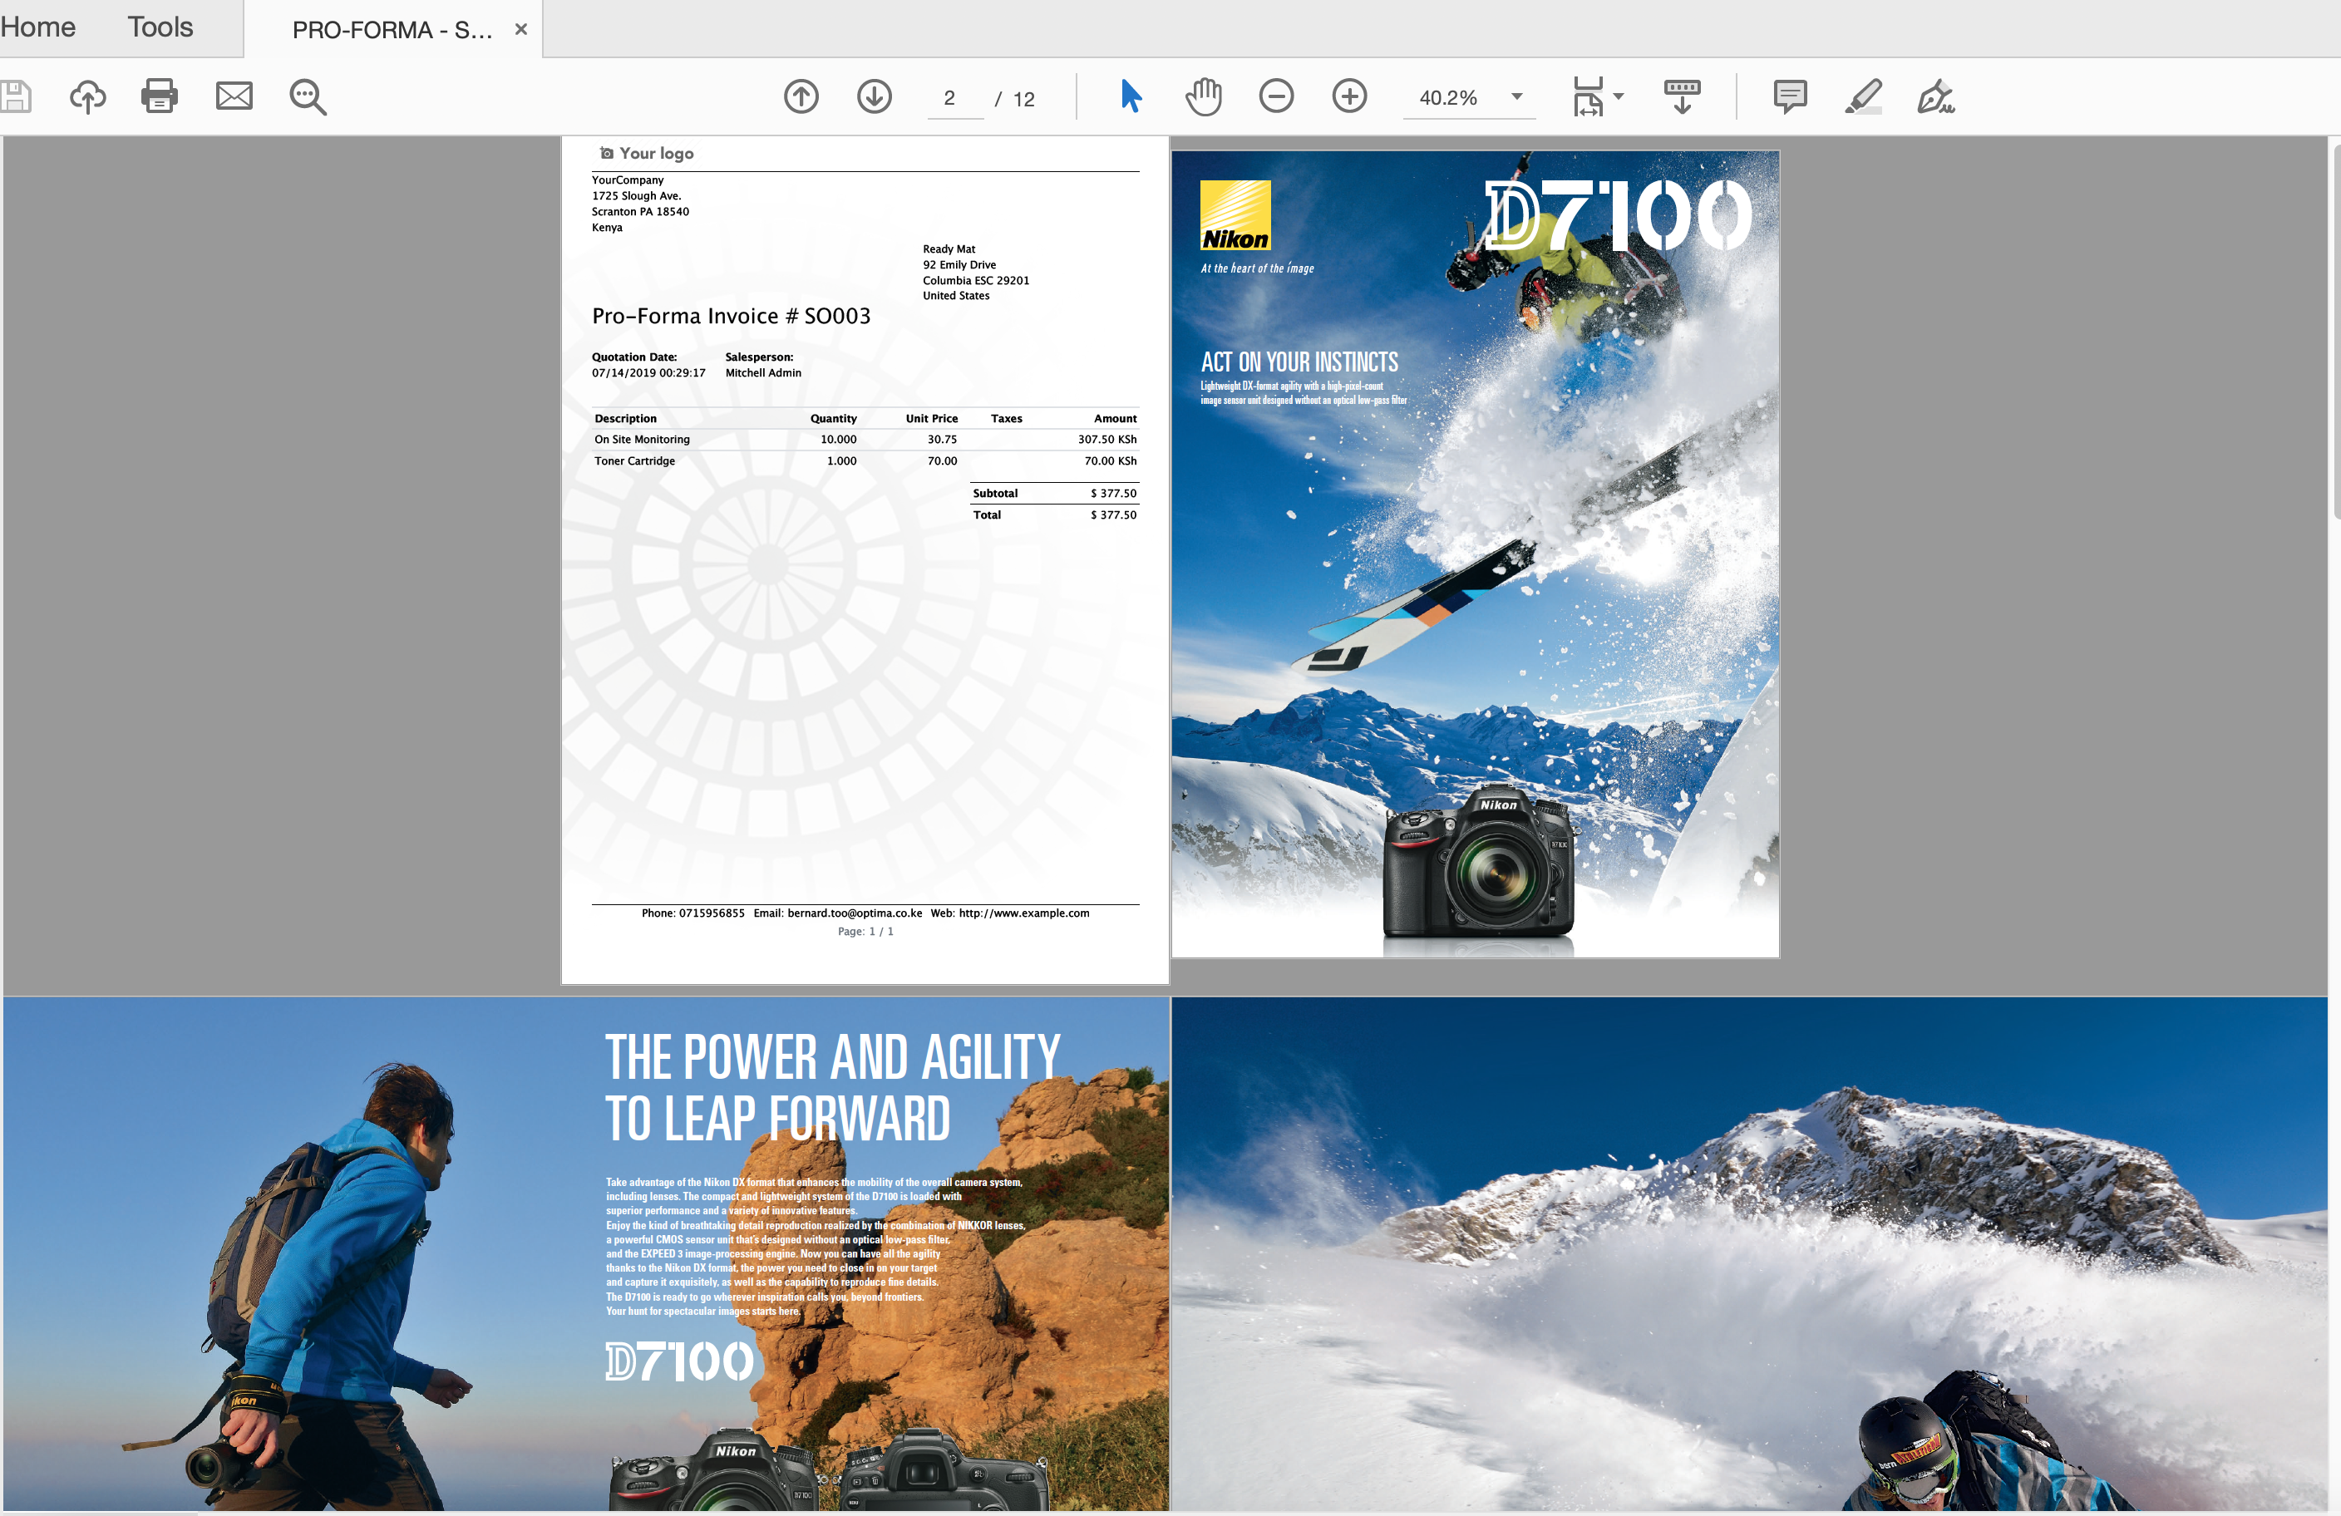Open the sign document pen tool
This screenshot has width=2341, height=1516.
(1936, 96)
